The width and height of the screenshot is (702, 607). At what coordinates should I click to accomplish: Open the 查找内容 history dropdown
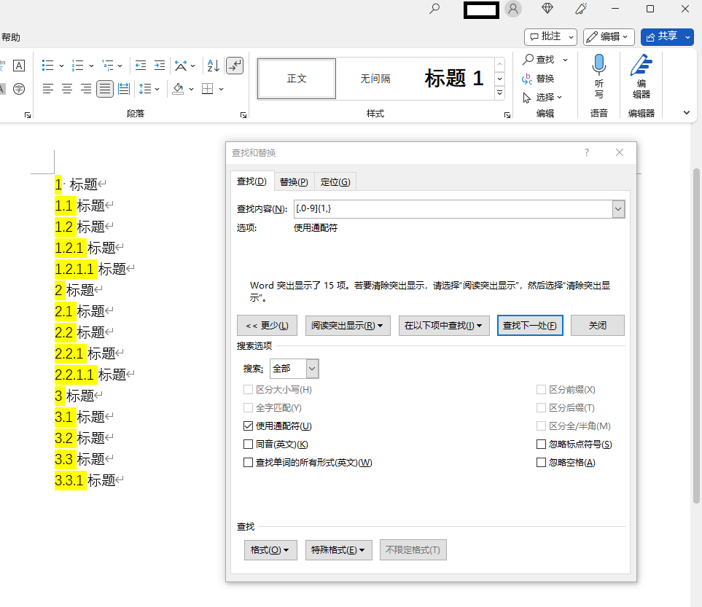click(618, 208)
